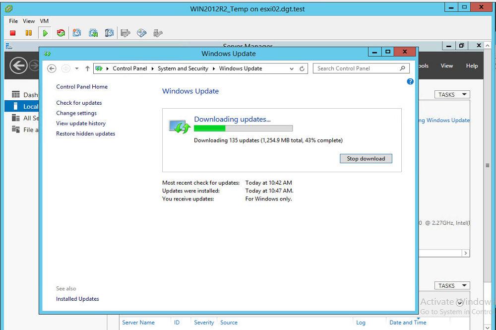This screenshot has width=496, height=330.
Task: Open Control Panel Home link
Action: click(82, 87)
